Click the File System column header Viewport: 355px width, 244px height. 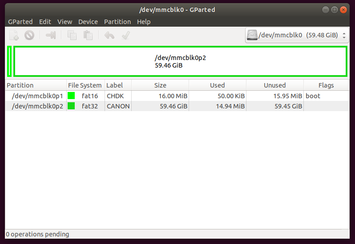click(x=85, y=85)
